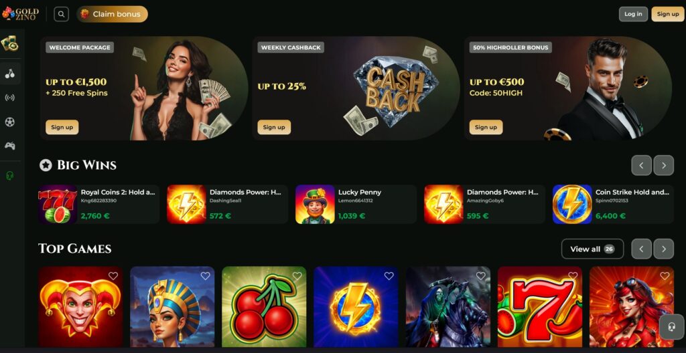Select the cherry slots sidebar icon
Screen dimensions: 686x353
pos(9,74)
